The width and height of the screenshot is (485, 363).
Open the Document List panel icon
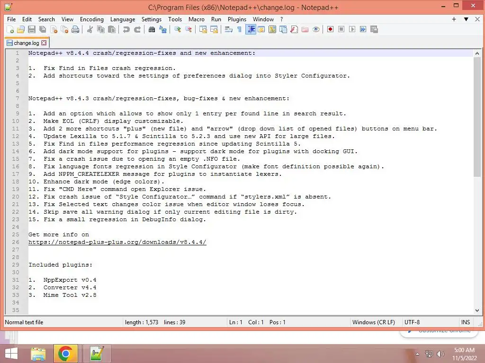[x=283, y=29]
